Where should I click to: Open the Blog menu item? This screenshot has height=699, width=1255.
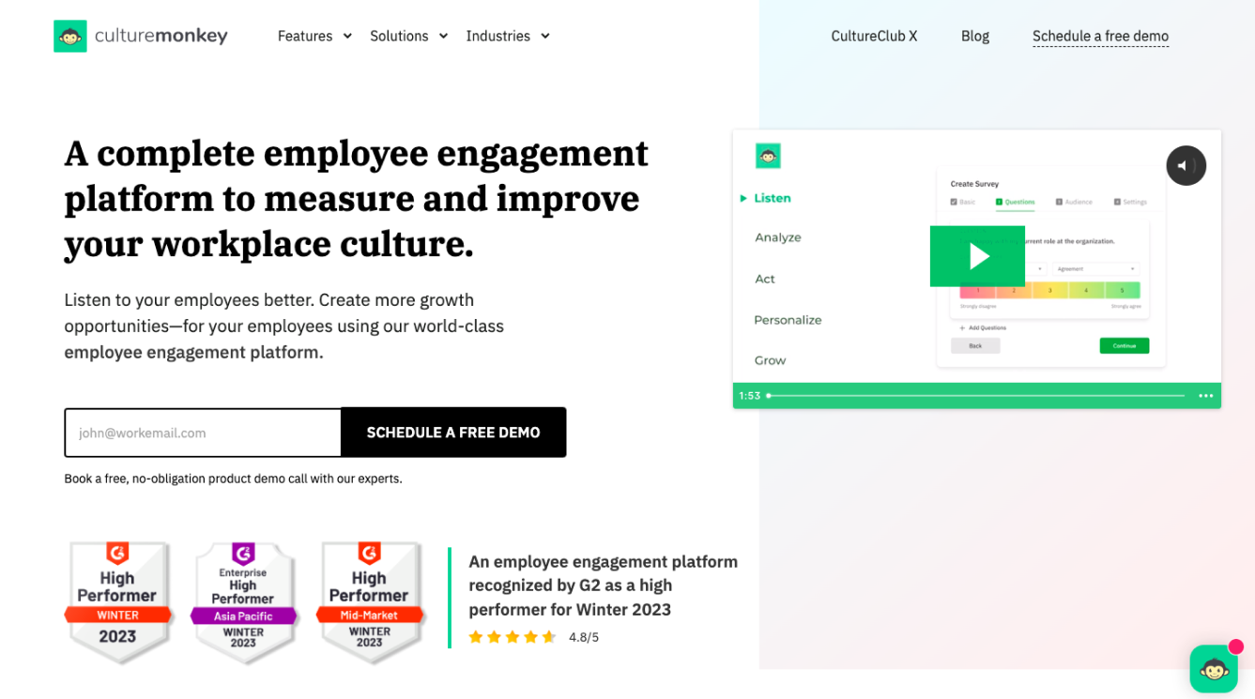click(x=974, y=36)
